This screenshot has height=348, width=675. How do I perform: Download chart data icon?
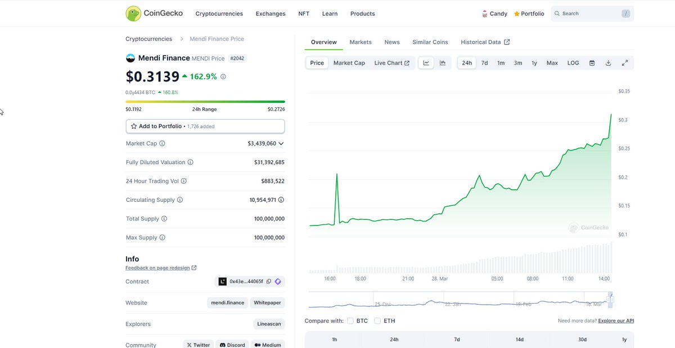pos(608,63)
